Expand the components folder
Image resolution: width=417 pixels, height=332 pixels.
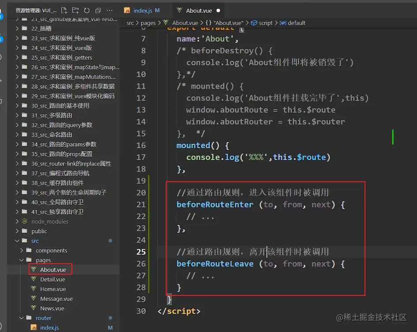pos(22,250)
